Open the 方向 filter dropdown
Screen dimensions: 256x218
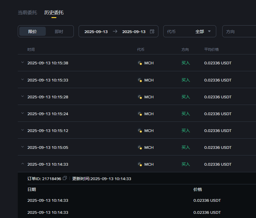pyautogui.click(x=239, y=31)
